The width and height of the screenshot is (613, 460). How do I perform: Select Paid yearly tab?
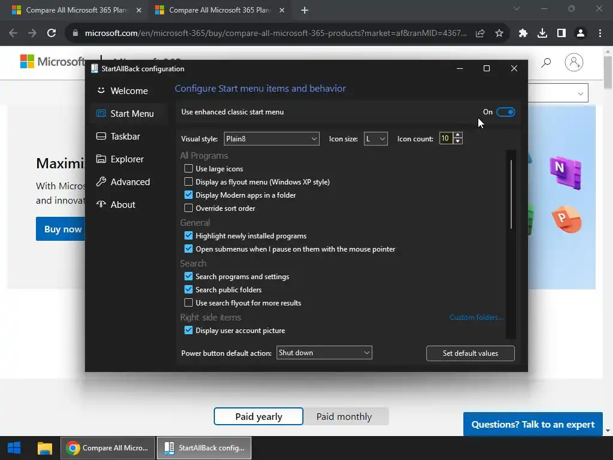pyautogui.click(x=259, y=417)
